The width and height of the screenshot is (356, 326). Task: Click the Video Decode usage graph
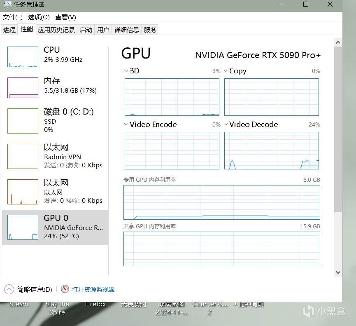click(272, 150)
